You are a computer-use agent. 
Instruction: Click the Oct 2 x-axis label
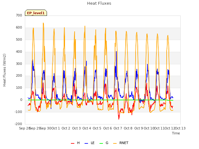pos(66,128)
